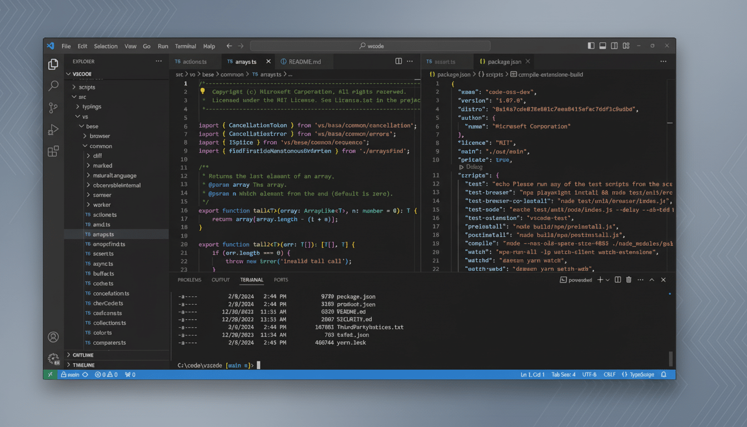Split the editor using the split icon
Viewport: 747px width, 427px height.
[398, 61]
